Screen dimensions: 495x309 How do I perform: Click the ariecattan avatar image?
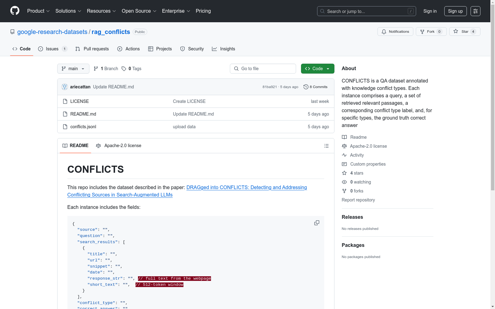tap(65, 87)
